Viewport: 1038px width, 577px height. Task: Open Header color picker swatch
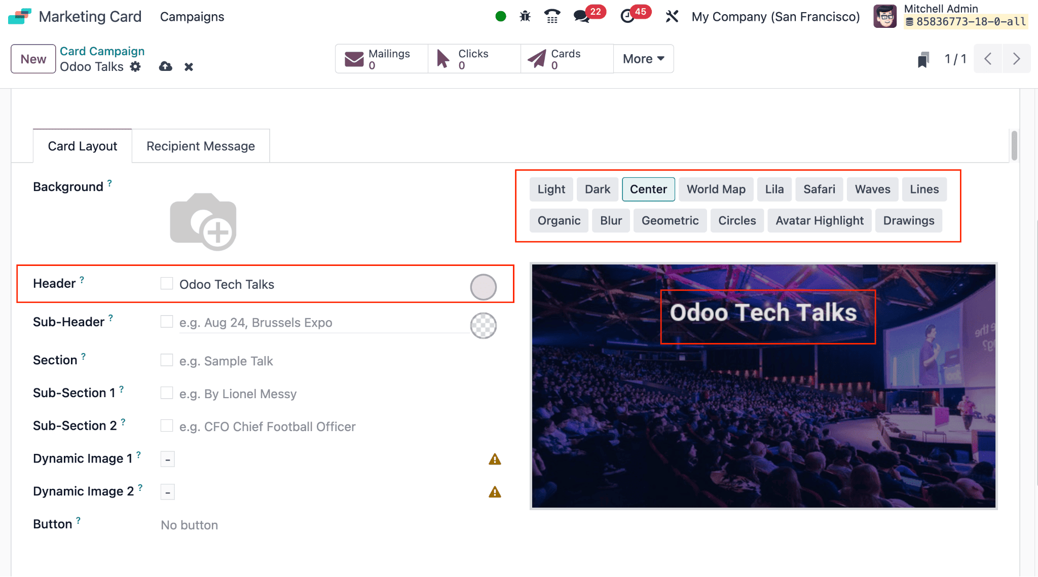(484, 287)
